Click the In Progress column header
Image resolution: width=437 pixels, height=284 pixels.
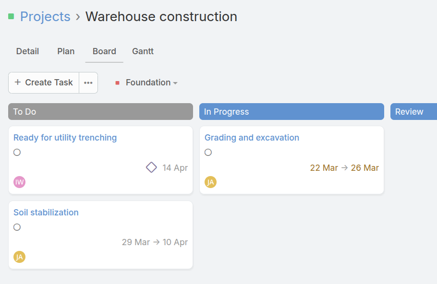tap(291, 112)
